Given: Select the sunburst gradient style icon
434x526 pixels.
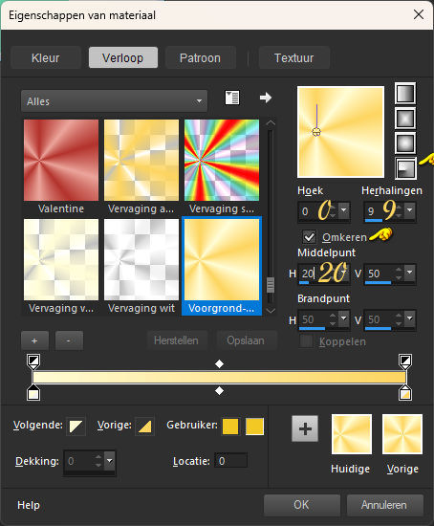Looking at the screenshot, I should click(405, 142).
